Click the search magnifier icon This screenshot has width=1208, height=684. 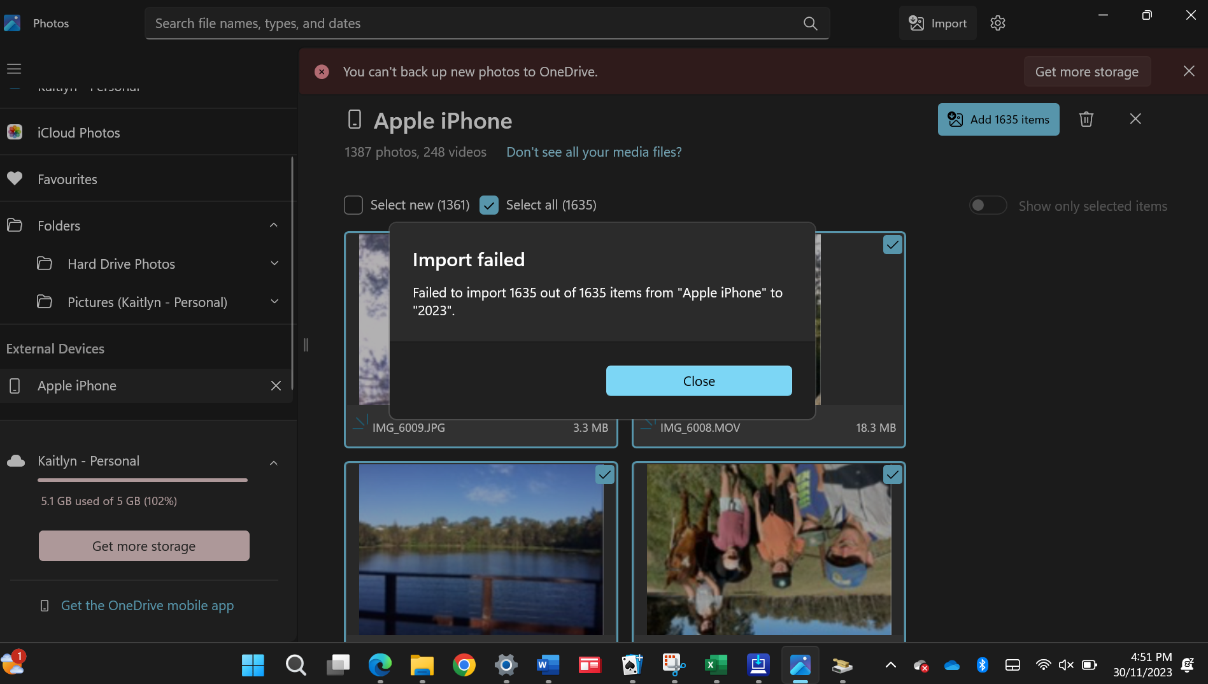(x=810, y=24)
